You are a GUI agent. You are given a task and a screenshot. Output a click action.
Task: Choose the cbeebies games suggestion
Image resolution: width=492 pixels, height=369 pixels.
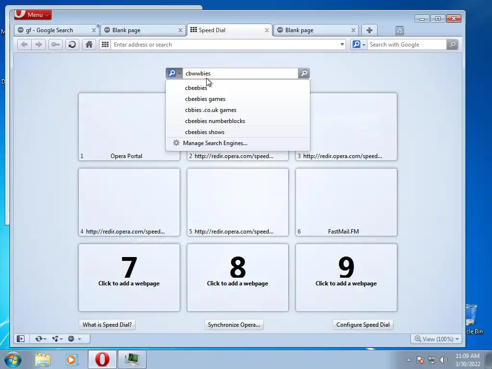[237, 99]
